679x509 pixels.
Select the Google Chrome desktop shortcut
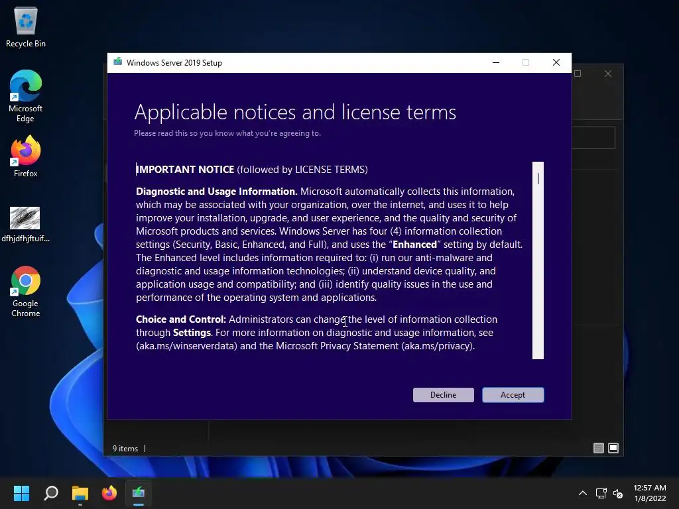[26, 292]
